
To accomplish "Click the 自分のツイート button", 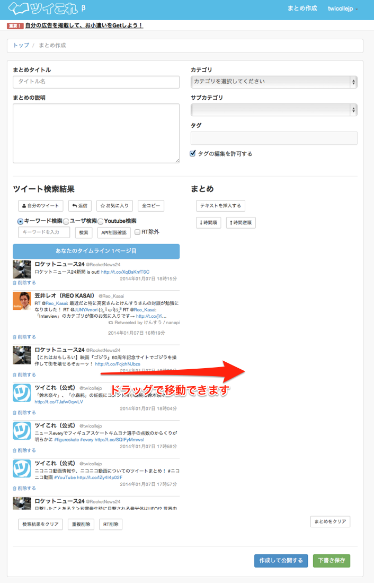I will pyautogui.click(x=40, y=206).
